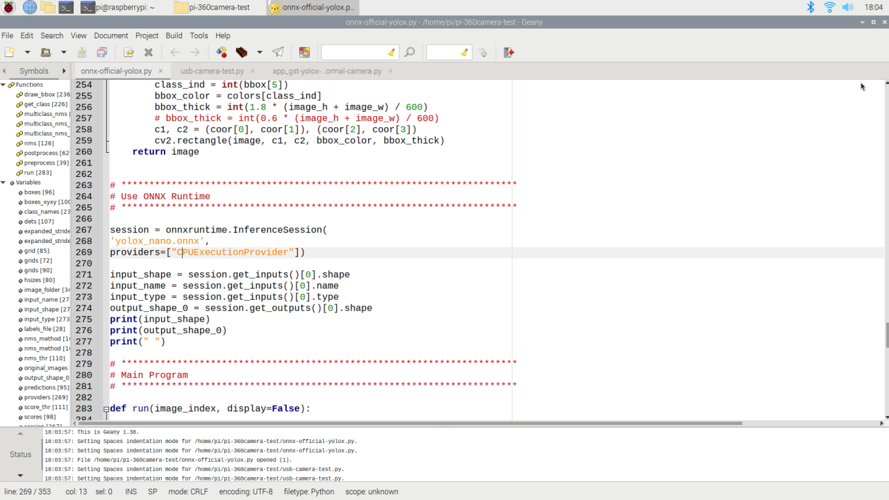Click the Open file toolbar icon
Screen dimensions: 889x500
tap(46, 52)
